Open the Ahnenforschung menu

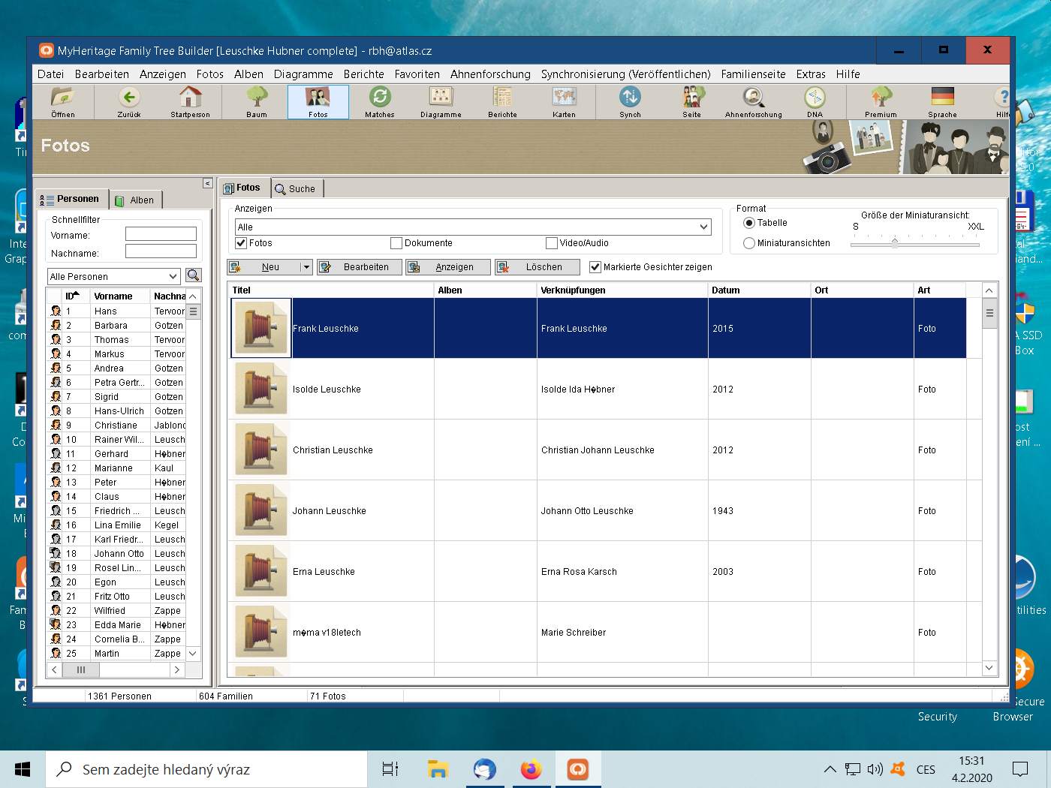tap(490, 74)
